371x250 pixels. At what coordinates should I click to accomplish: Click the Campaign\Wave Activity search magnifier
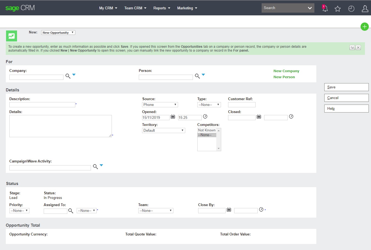[x=95, y=166]
